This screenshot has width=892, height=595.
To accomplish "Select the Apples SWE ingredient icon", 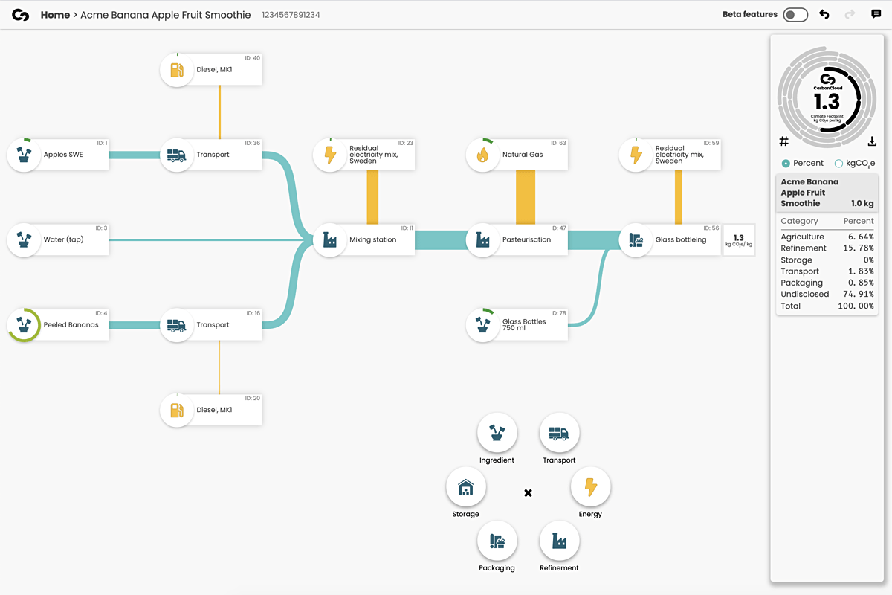I will 24,155.
